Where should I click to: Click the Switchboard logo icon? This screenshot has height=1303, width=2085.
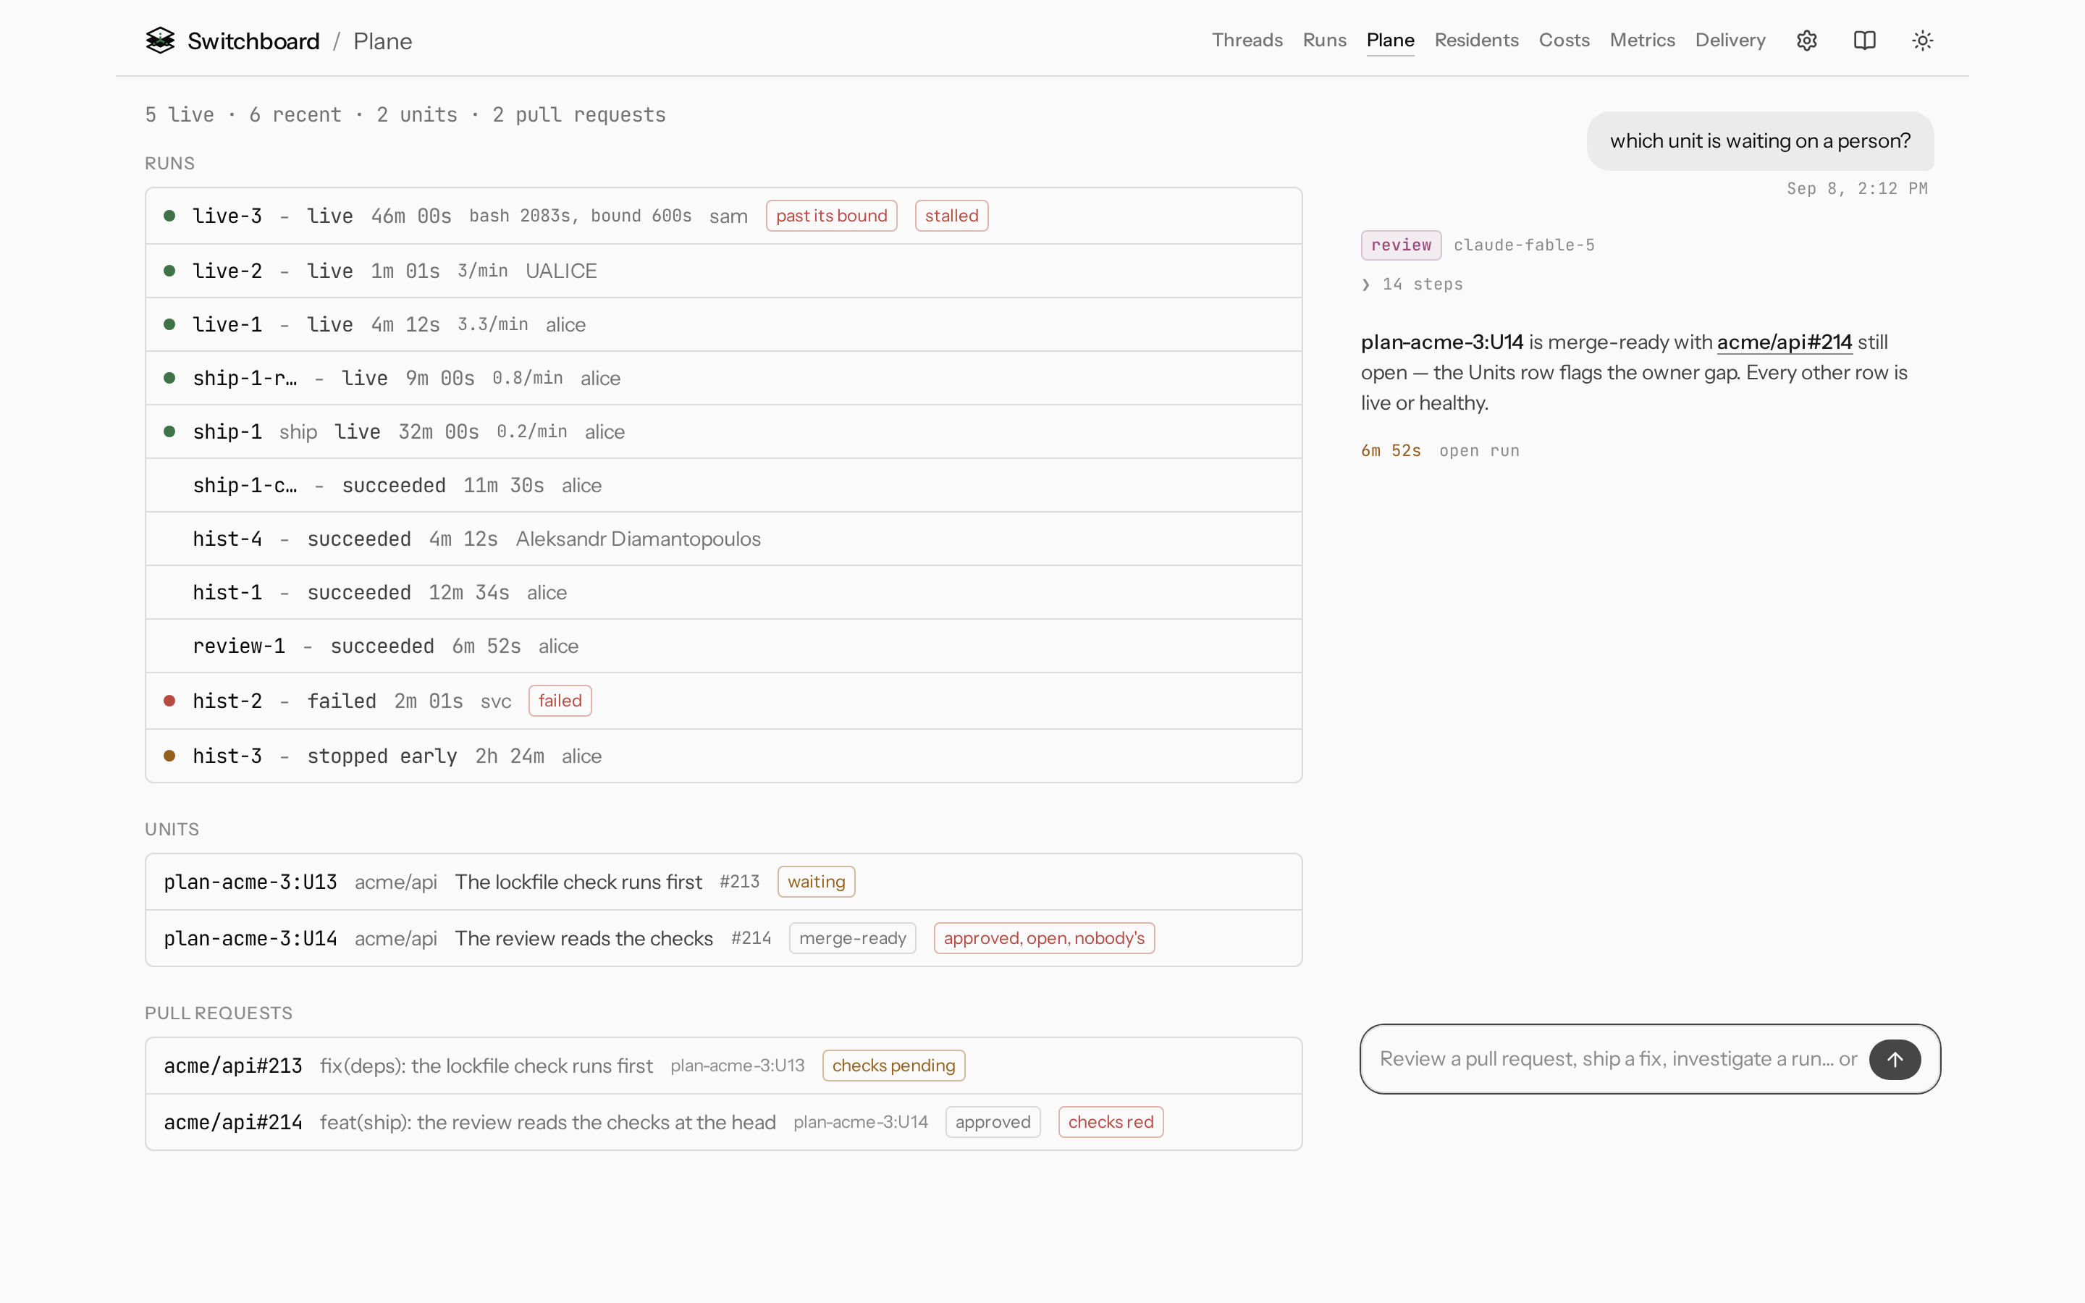coord(160,41)
